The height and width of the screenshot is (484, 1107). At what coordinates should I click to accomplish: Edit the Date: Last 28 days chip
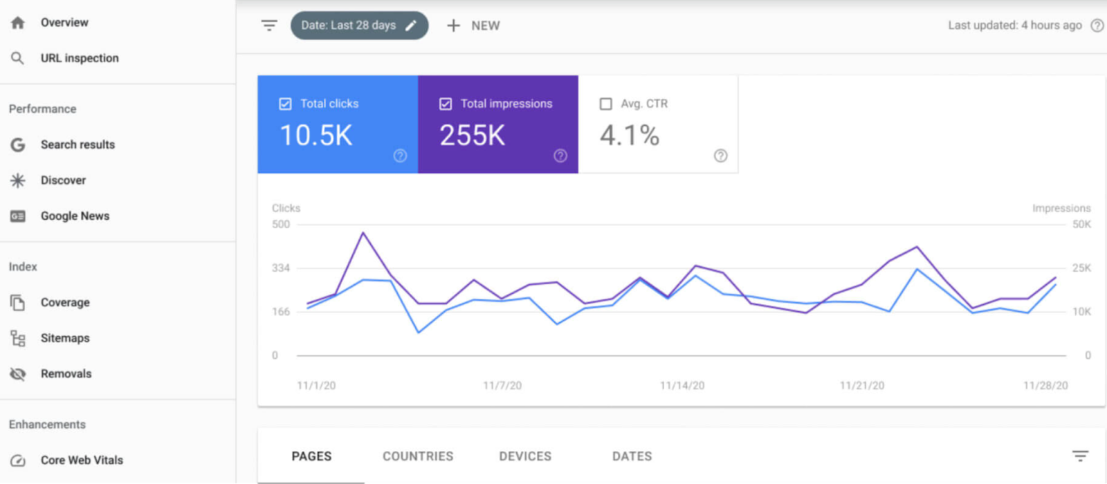pyautogui.click(x=359, y=26)
